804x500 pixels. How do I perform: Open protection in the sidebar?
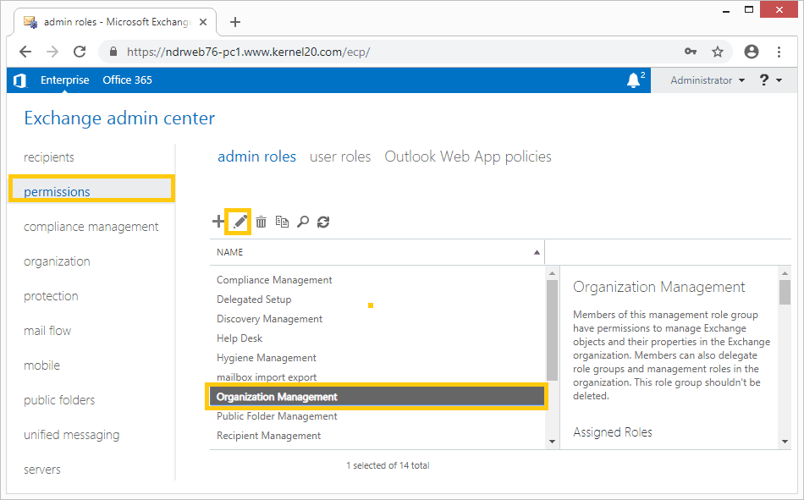click(51, 296)
